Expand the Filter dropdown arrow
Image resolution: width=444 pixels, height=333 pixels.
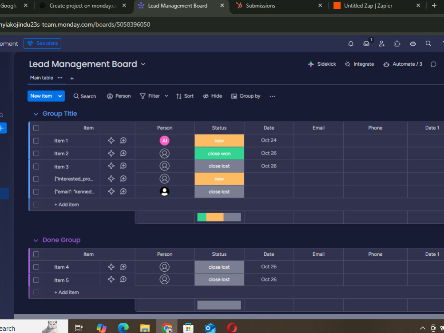point(166,96)
